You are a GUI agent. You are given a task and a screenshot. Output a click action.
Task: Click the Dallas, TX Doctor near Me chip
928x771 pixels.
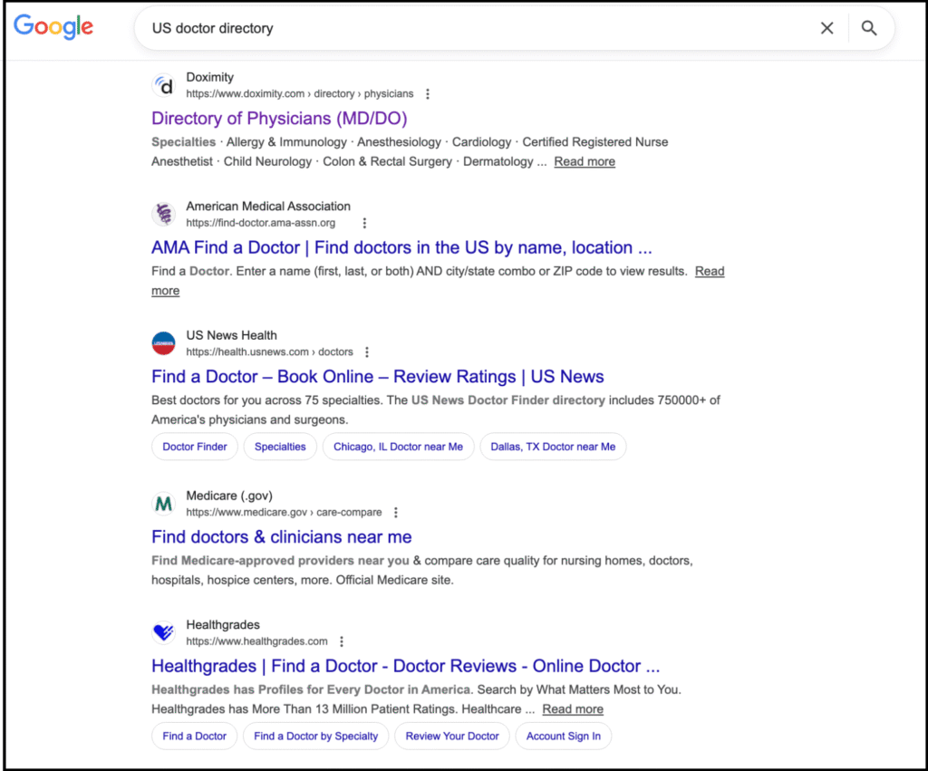pos(553,446)
